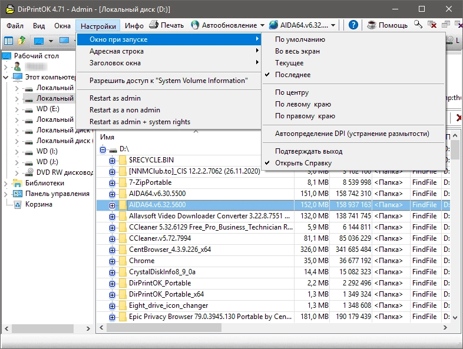Choose По правому краю alignment
Viewport: 463px width, 349px height.
point(353,116)
